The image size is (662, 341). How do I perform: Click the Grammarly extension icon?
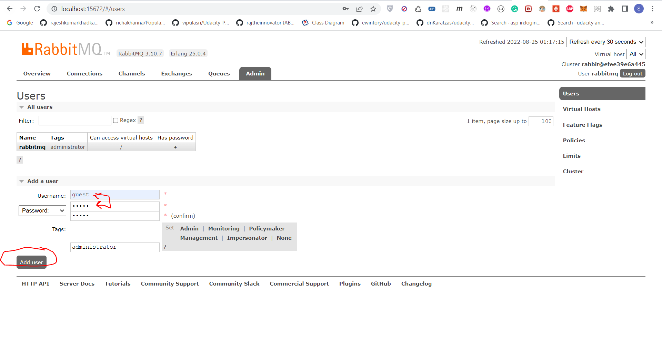pos(514,9)
